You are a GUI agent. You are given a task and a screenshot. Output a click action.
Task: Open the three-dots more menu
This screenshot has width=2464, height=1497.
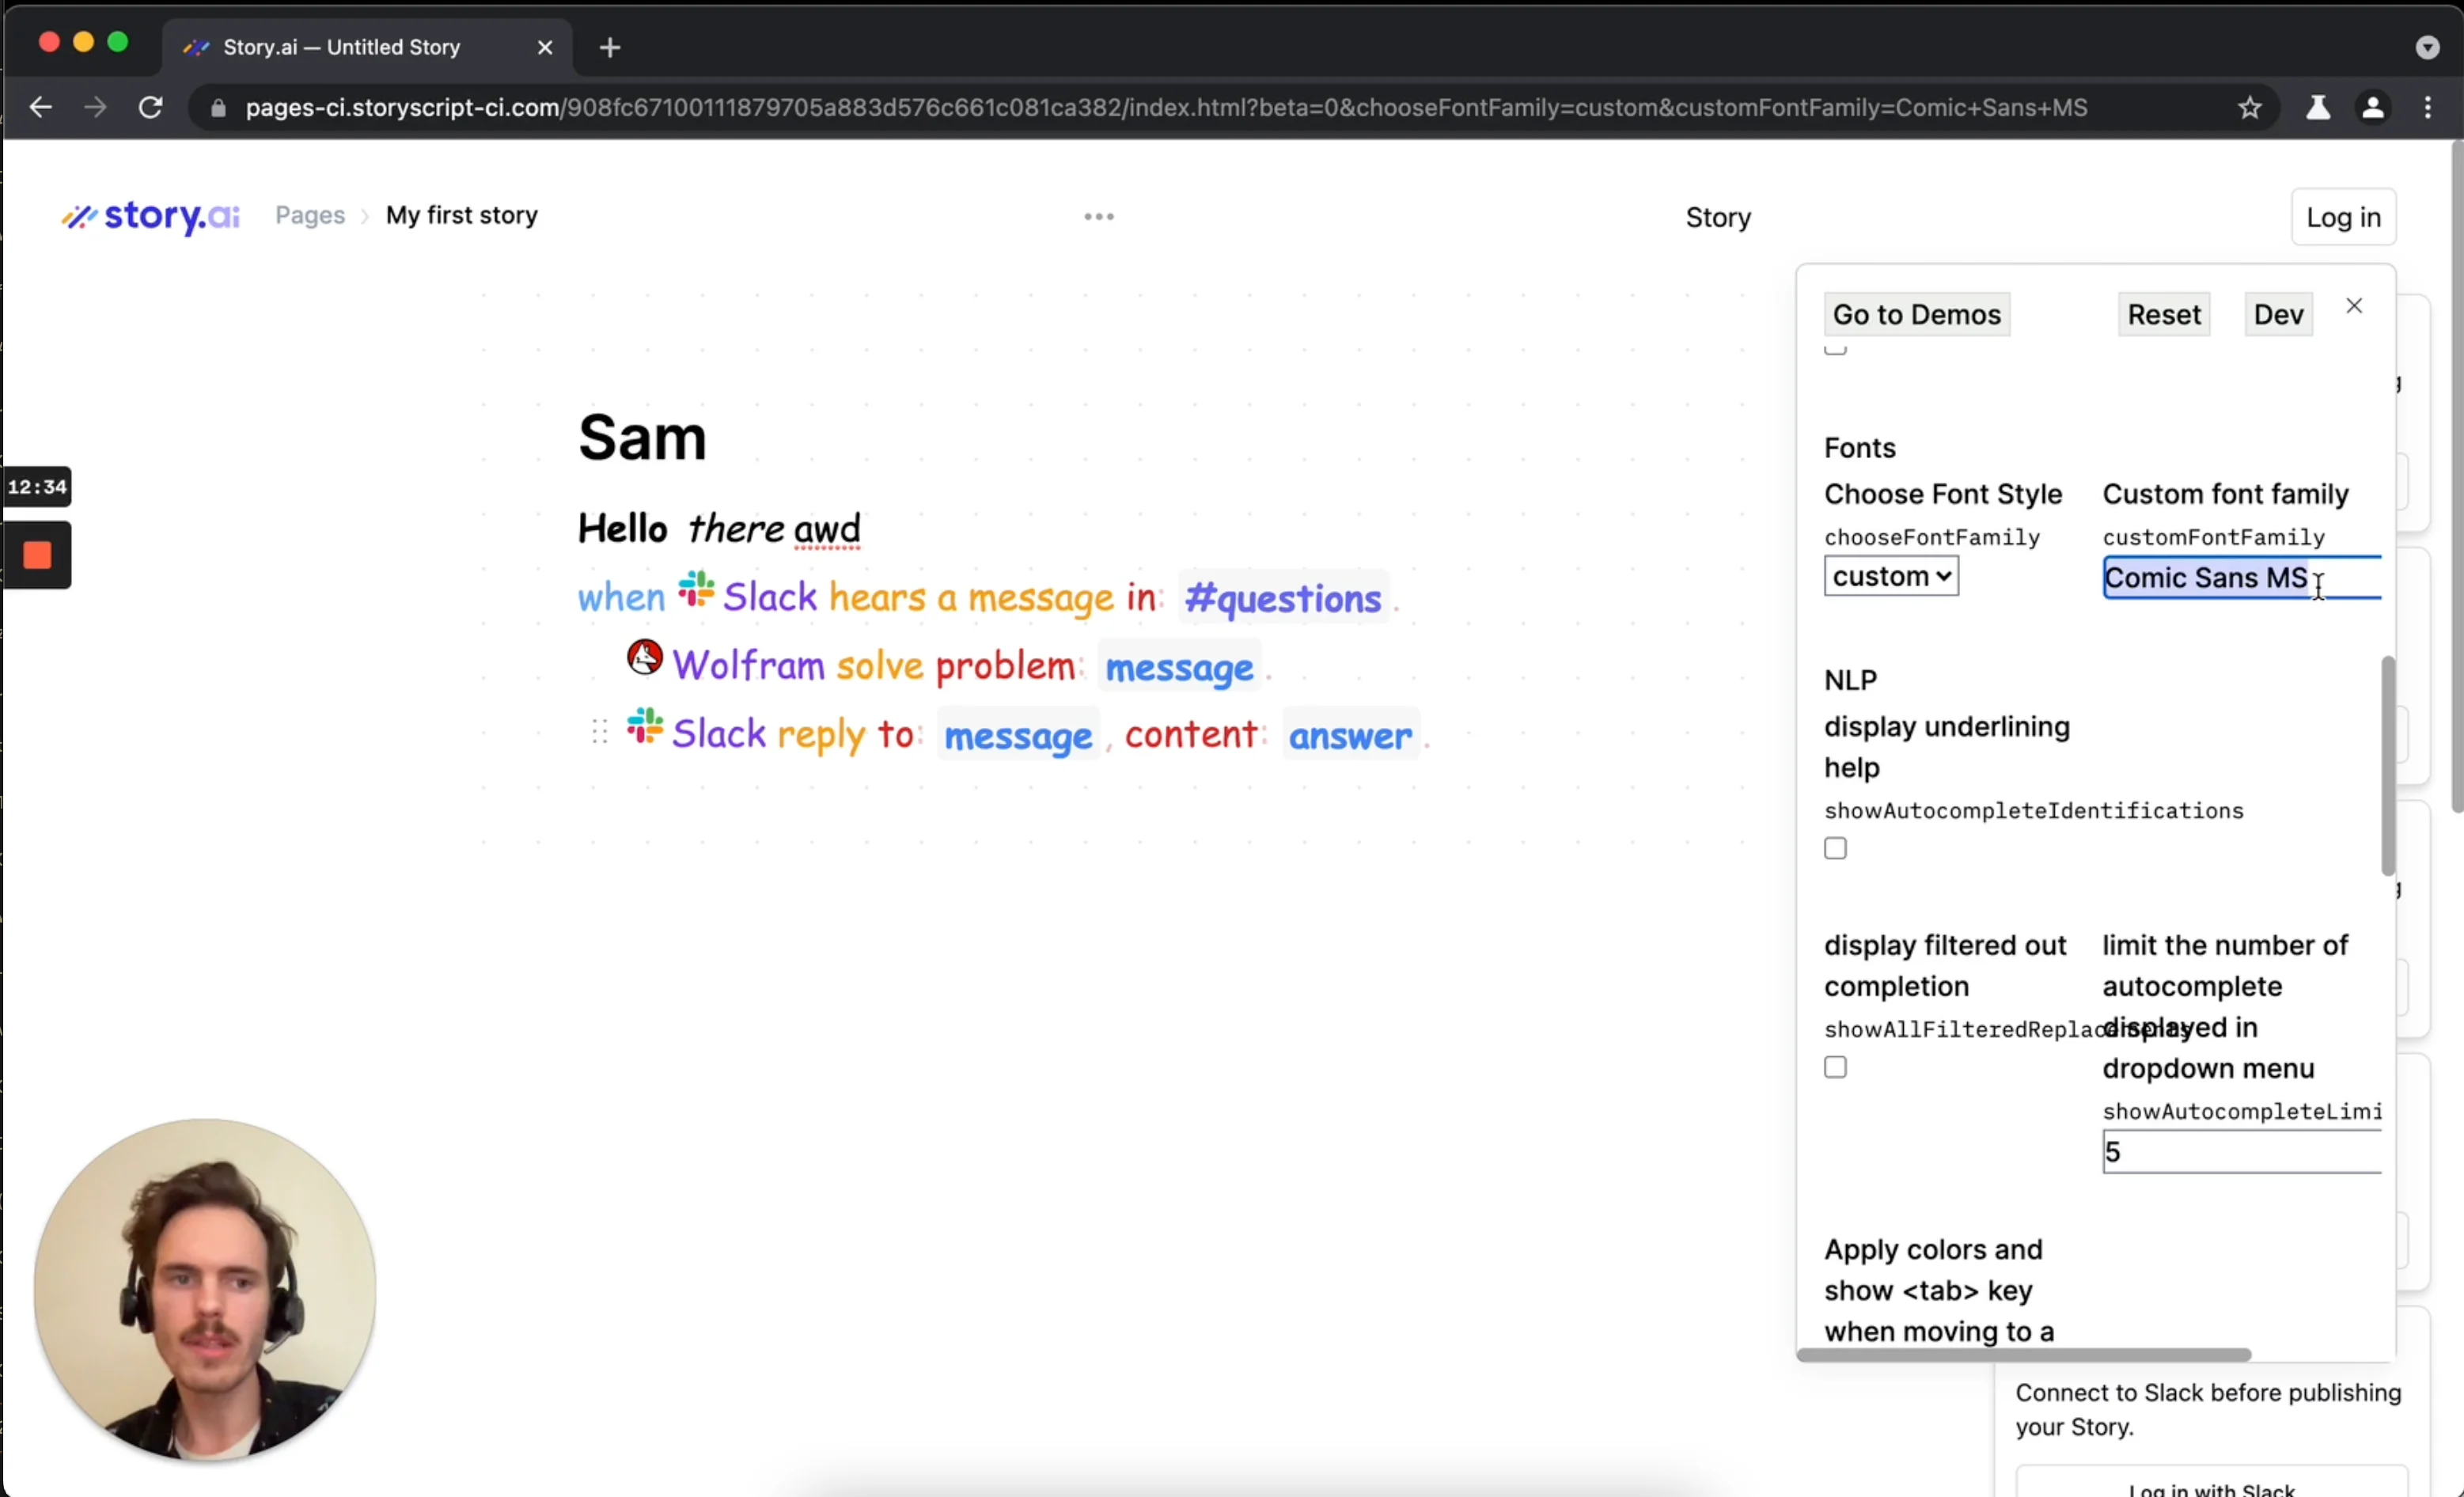coord(1099,216)
